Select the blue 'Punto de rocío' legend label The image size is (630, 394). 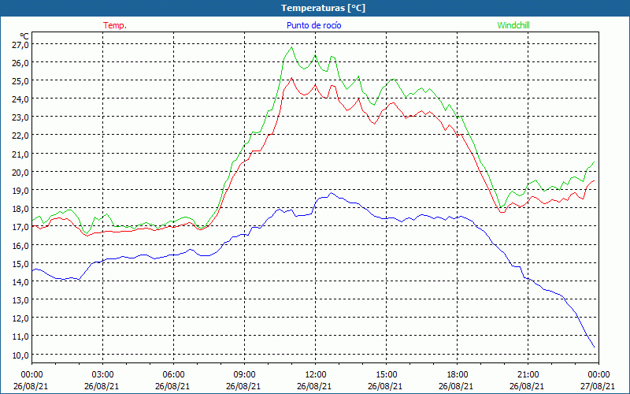point(313,25)
